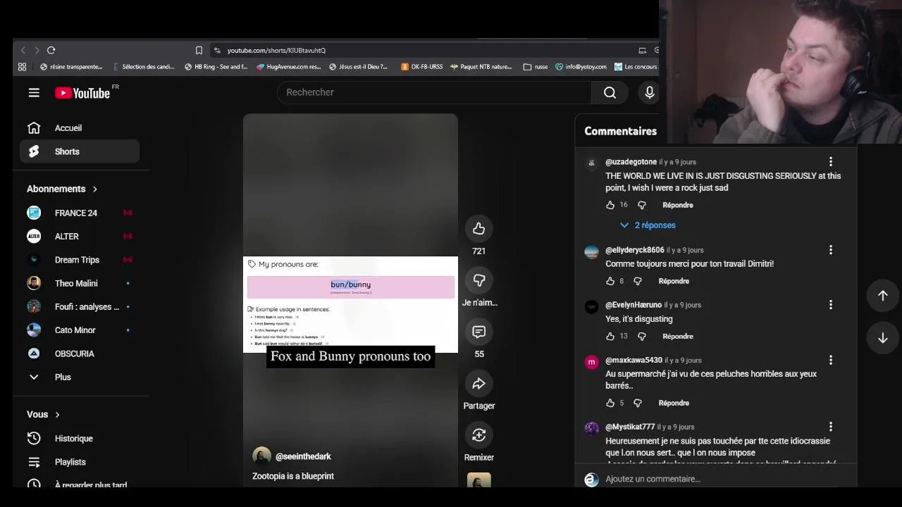Start voice search with microphone icon

click(x=649, y=92)
